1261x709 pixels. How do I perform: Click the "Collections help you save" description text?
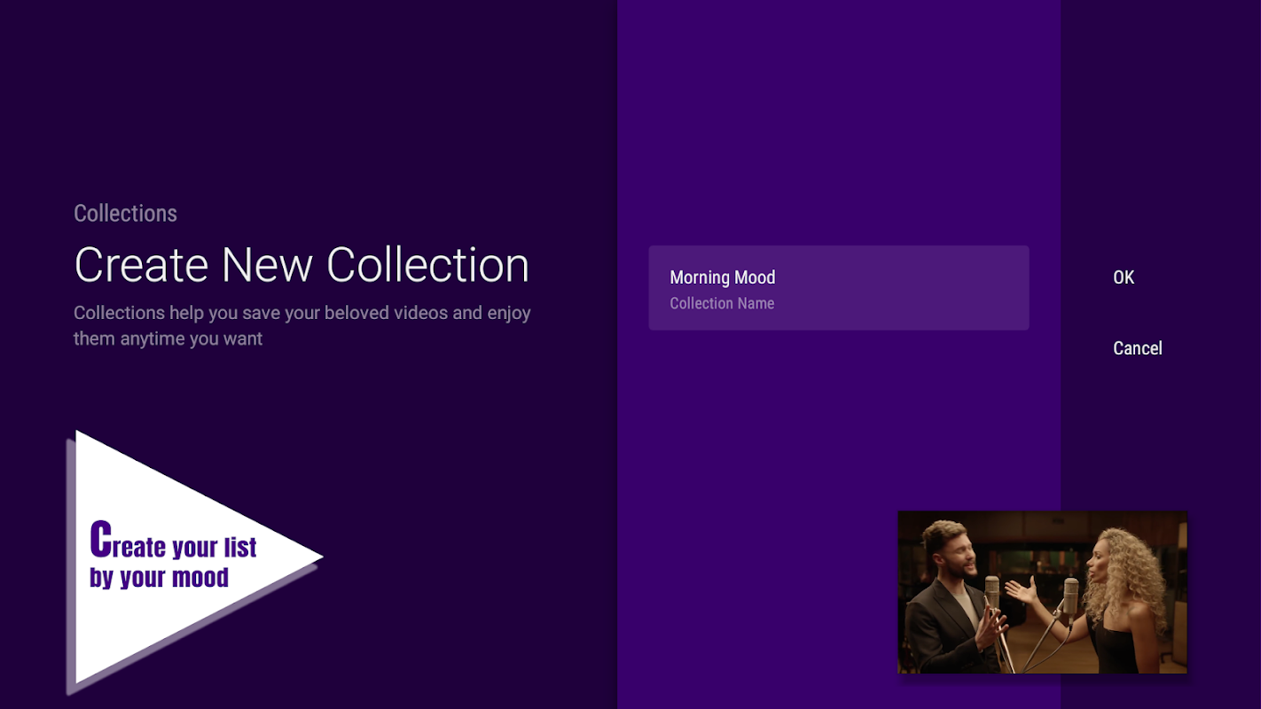point(302,325)
